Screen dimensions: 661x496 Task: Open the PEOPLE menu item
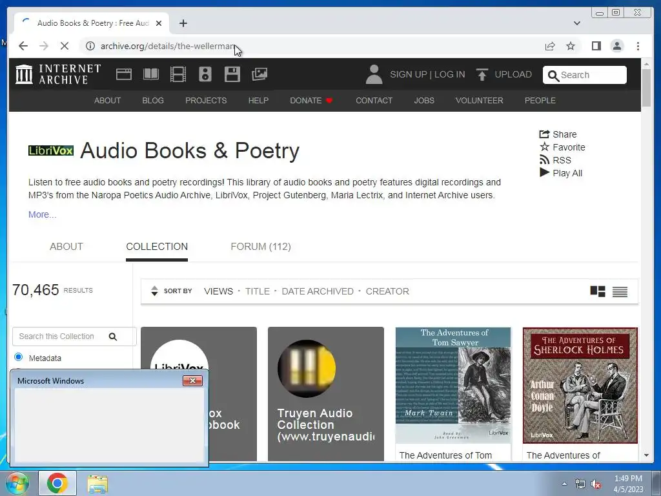540,101
